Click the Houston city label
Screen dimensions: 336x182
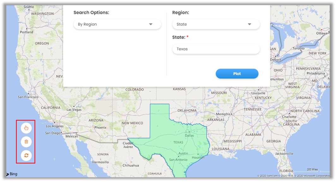click(198, 157)
